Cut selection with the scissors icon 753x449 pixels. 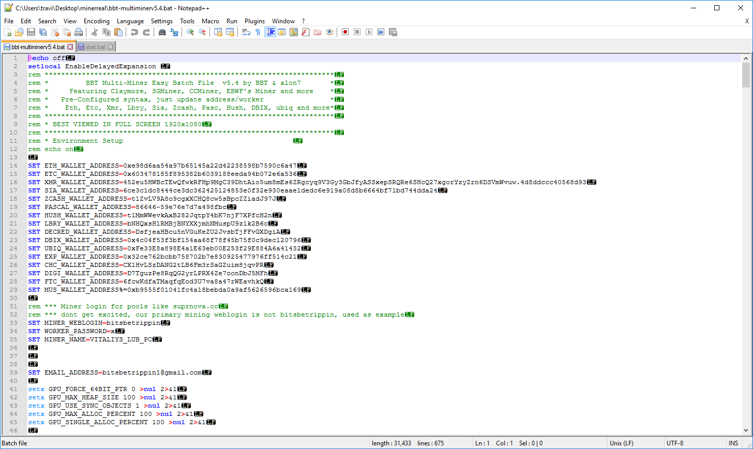click(95, 32)
